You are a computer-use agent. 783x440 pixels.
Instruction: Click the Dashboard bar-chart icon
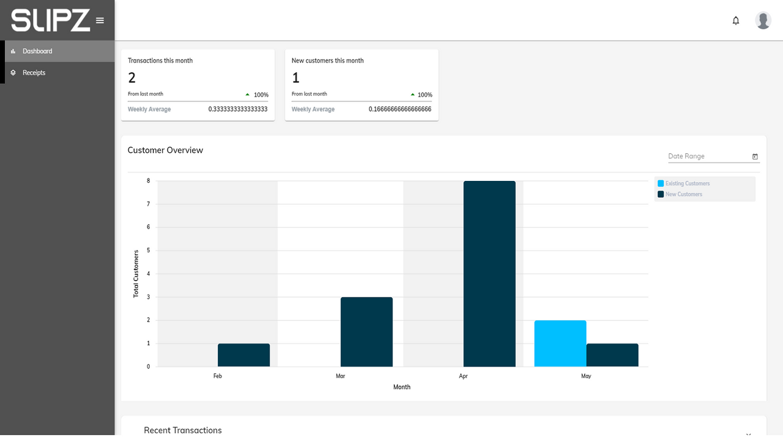point(13,51)
